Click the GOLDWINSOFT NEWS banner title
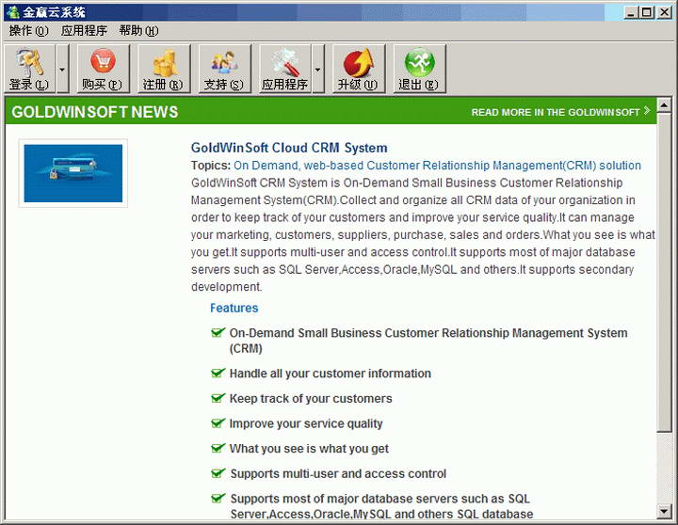The height and width of the screenshot is (525, 678). [95, 112]
